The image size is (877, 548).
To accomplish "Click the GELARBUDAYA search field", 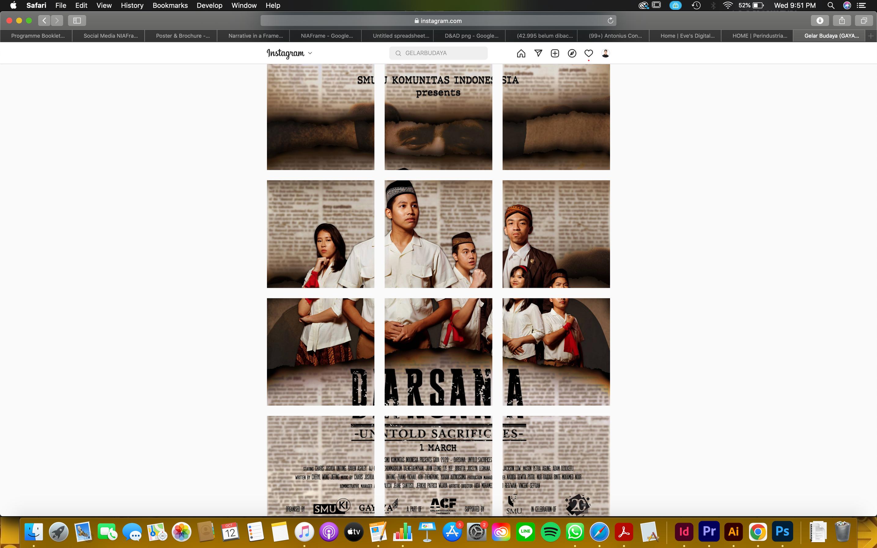I will coord(438,53).
